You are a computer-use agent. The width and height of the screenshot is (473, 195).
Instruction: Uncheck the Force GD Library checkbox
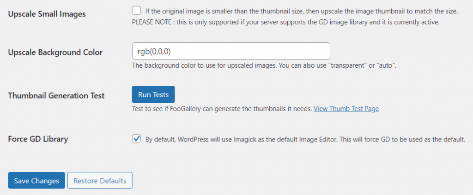pyautogui.click(x=137, y=139)
